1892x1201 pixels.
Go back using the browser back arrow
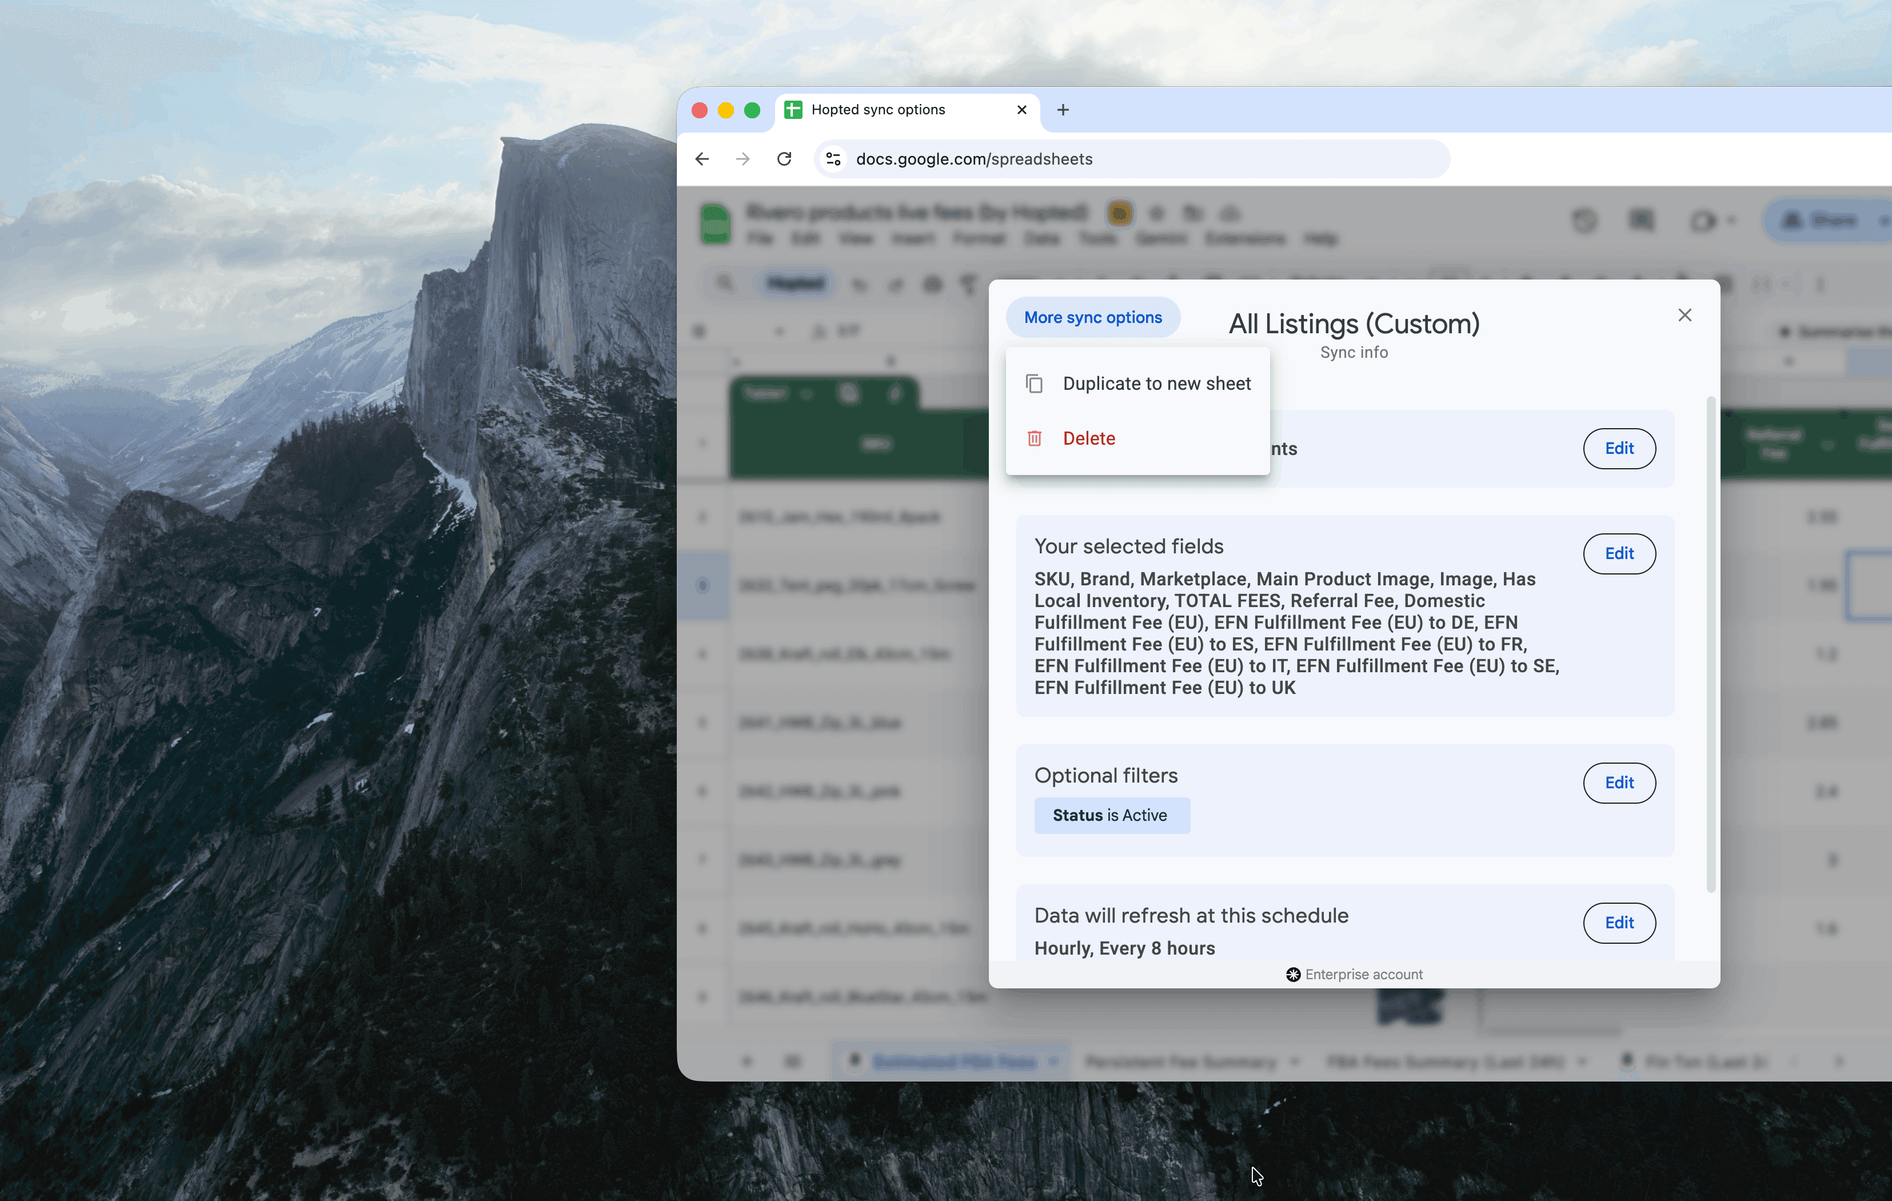tap(702, 159)
